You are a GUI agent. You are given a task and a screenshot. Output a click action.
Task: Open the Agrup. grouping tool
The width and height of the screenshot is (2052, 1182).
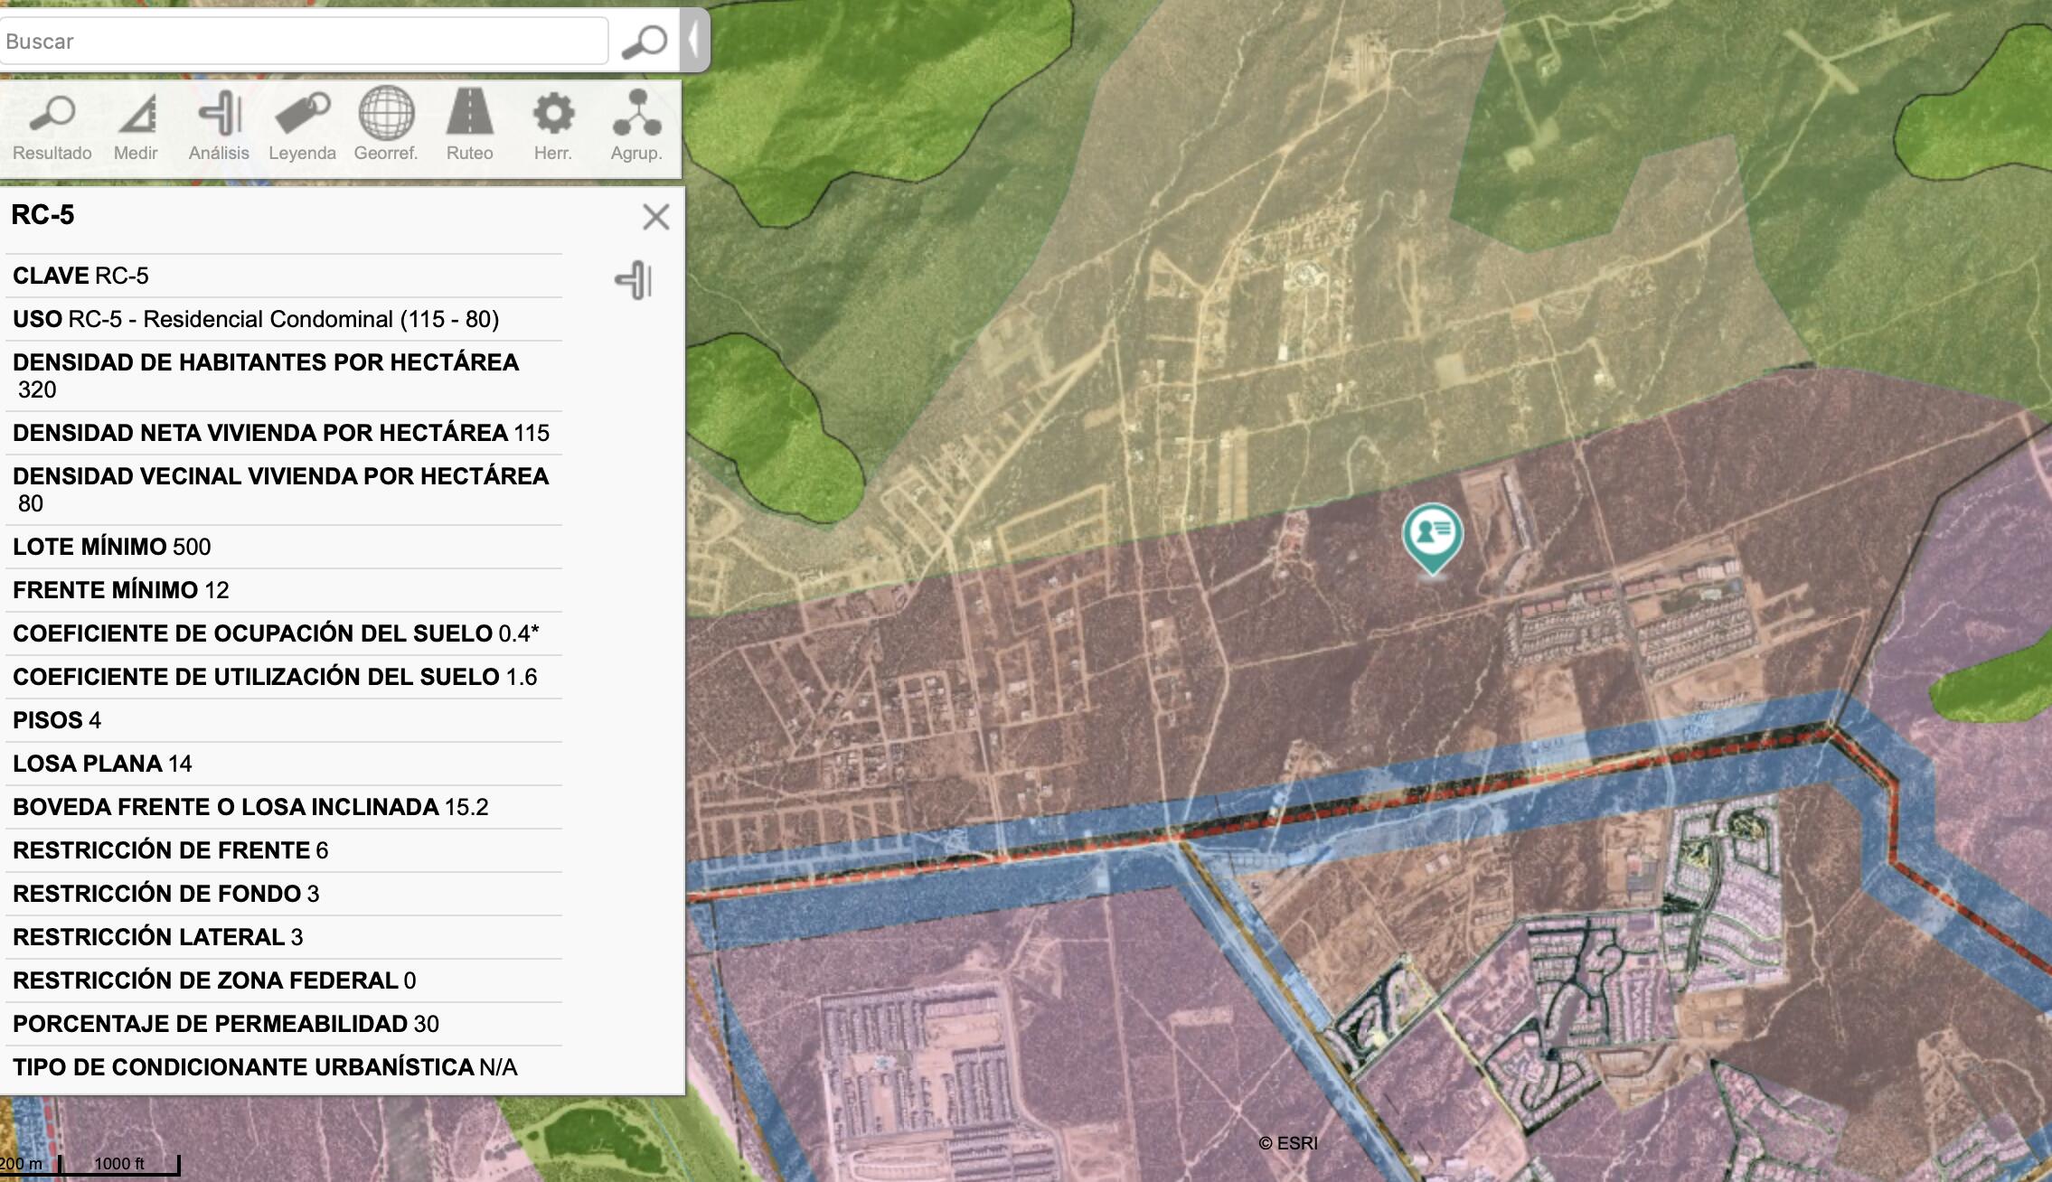coord(636,127)
